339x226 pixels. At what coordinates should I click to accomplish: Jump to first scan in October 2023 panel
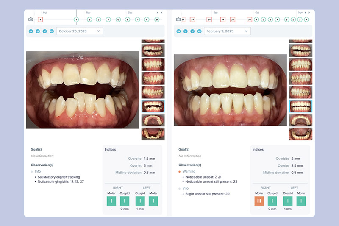pos(31,31)
